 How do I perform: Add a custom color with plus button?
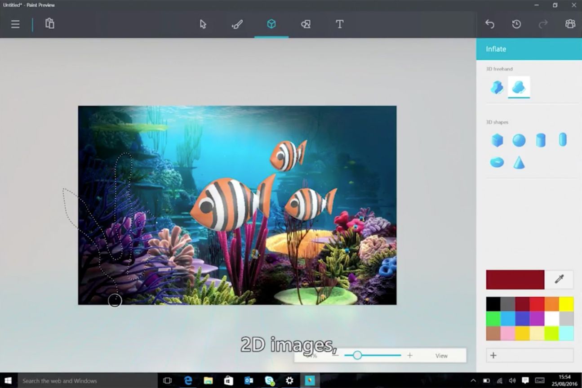[x=493, y=355]
